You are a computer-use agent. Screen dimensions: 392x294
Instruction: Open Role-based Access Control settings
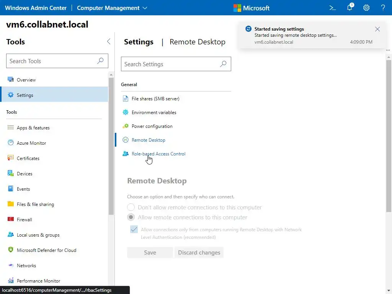158,154
